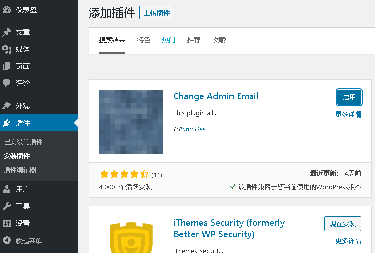Click the Appearance paintbrush icon
375x253 pixels.
pyautogui.click(x=7, y=106)
